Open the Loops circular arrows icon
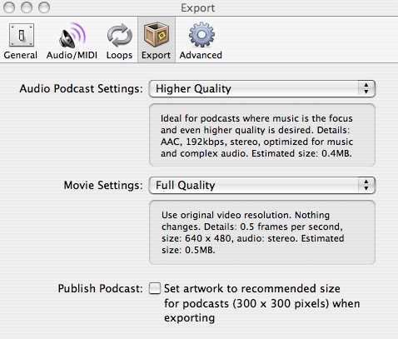Viewport: 398px width, 339px height. [120, 35]
